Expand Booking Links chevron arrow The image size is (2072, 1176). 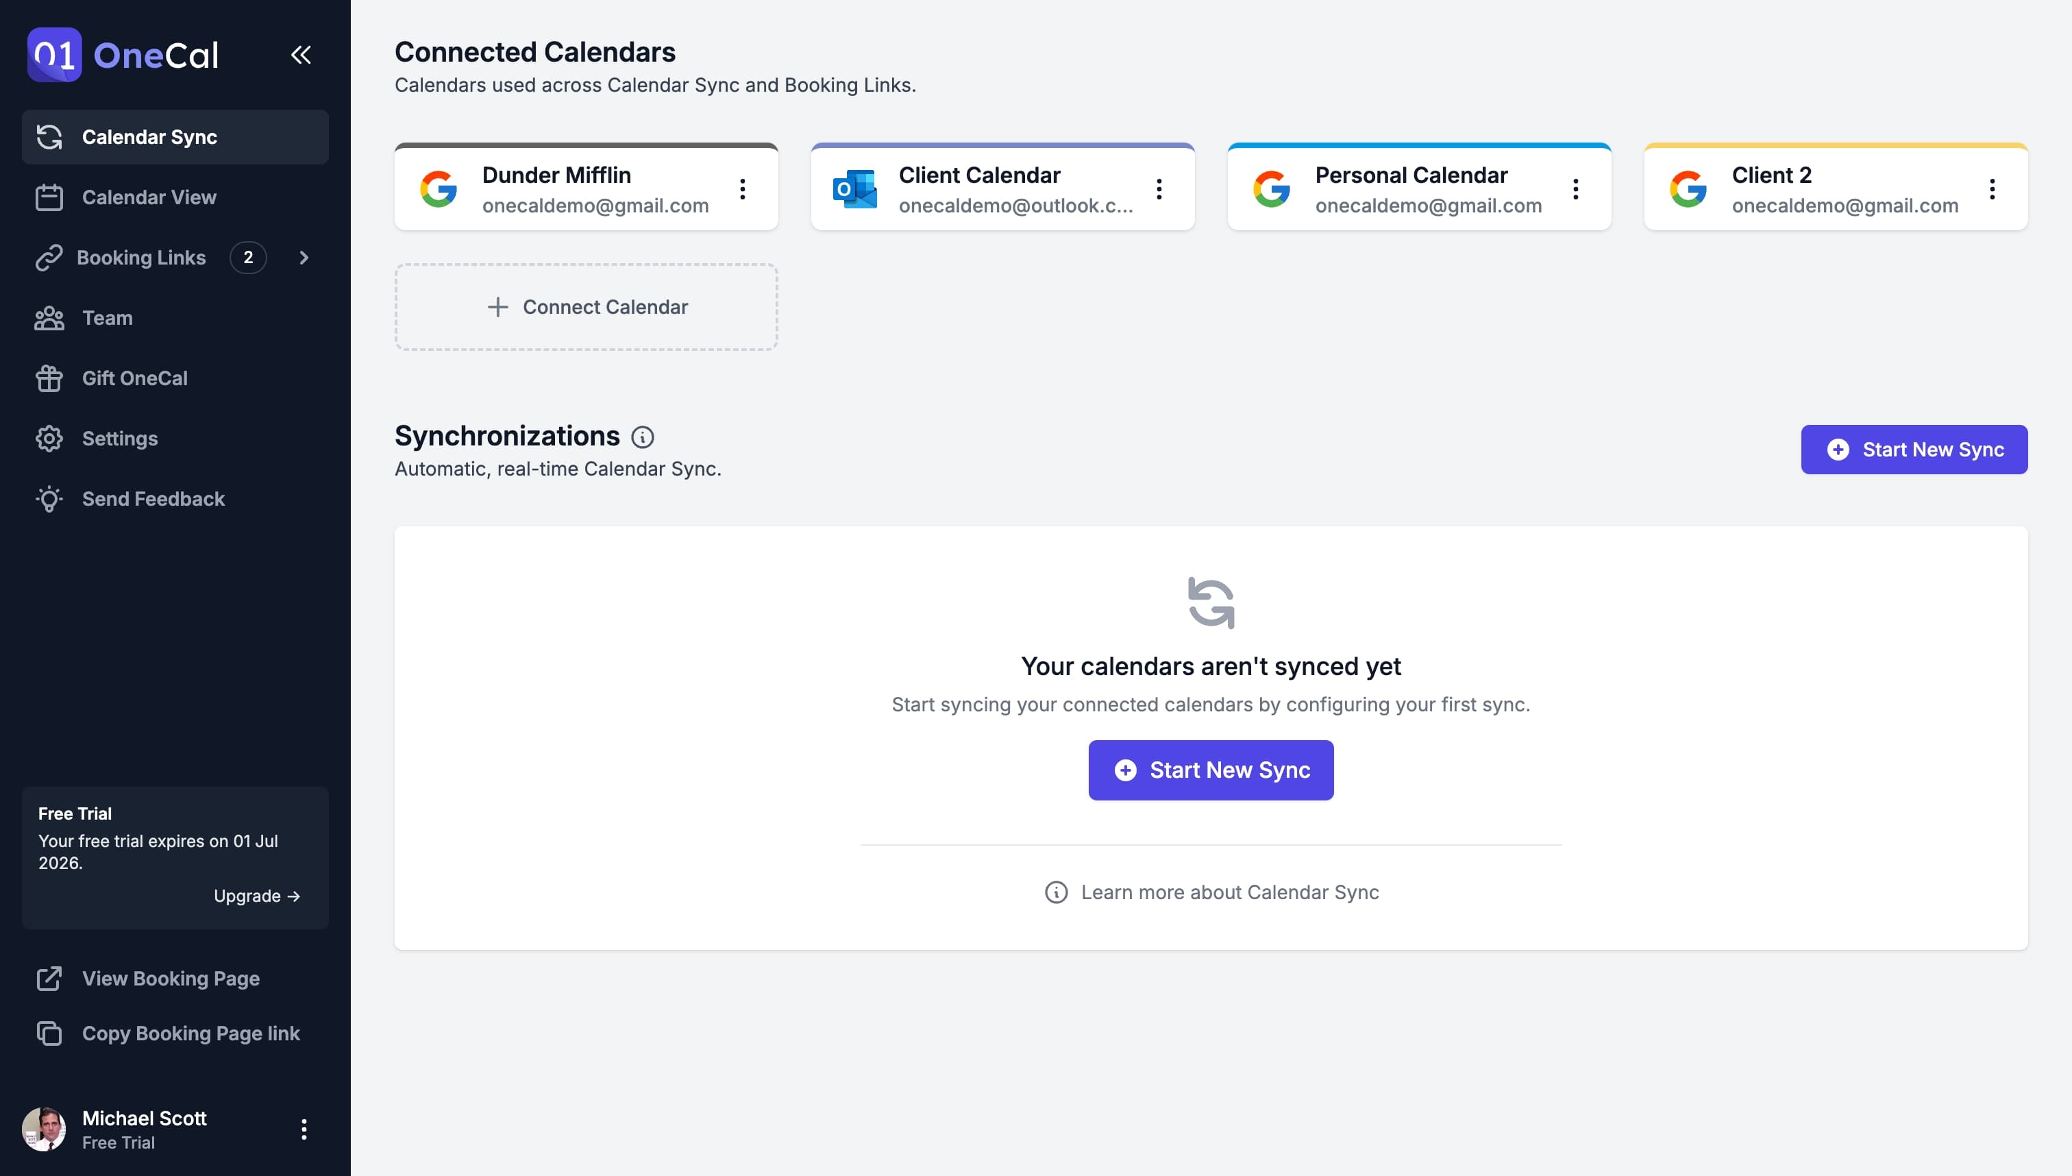coord(304,258)
